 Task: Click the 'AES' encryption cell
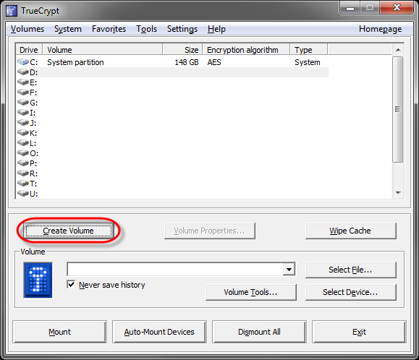tap(214, 62)
